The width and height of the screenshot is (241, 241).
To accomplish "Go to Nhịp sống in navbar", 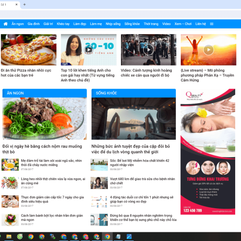I will point(113,24).
